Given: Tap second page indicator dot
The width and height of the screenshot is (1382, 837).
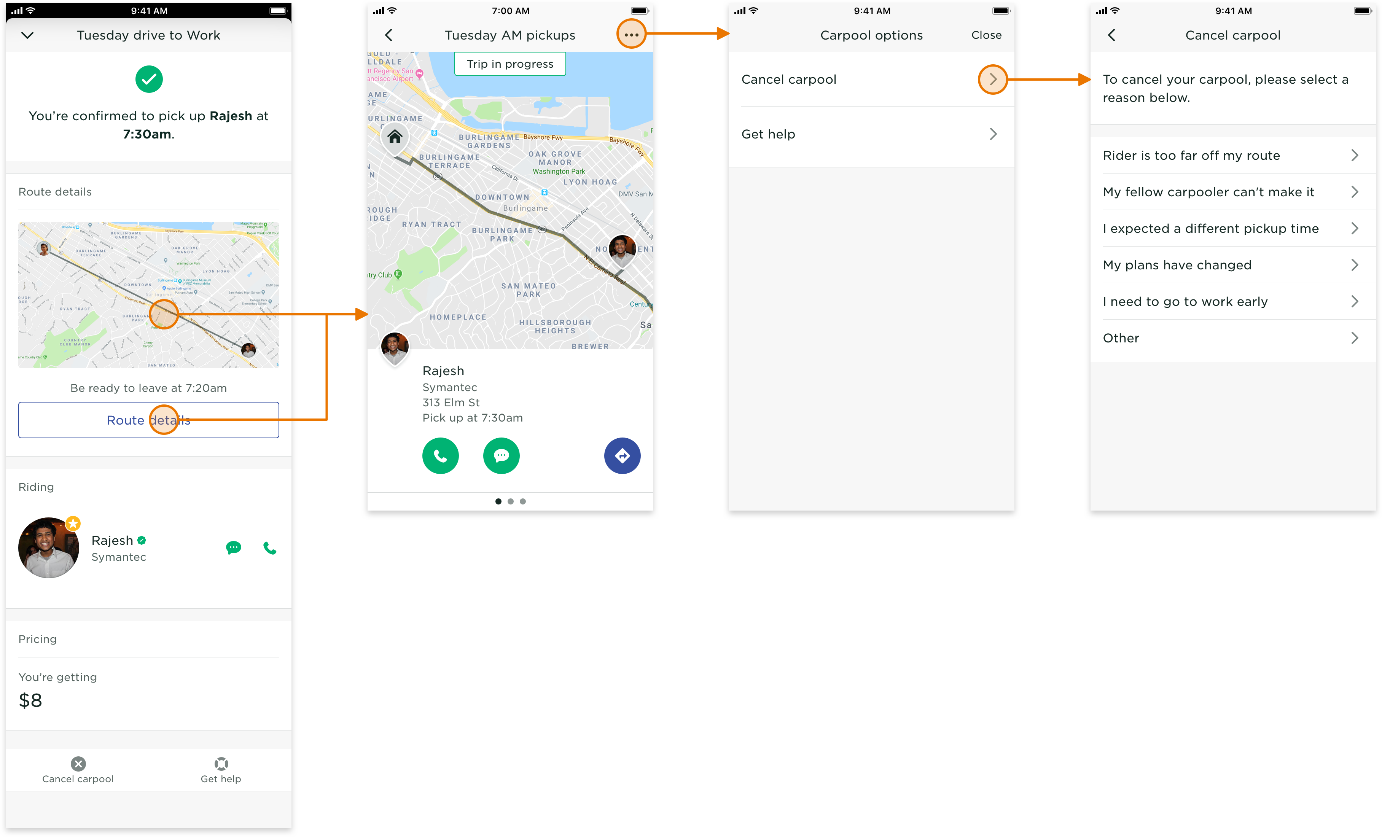Looking at the screenshot, I should tap(510, 501).
